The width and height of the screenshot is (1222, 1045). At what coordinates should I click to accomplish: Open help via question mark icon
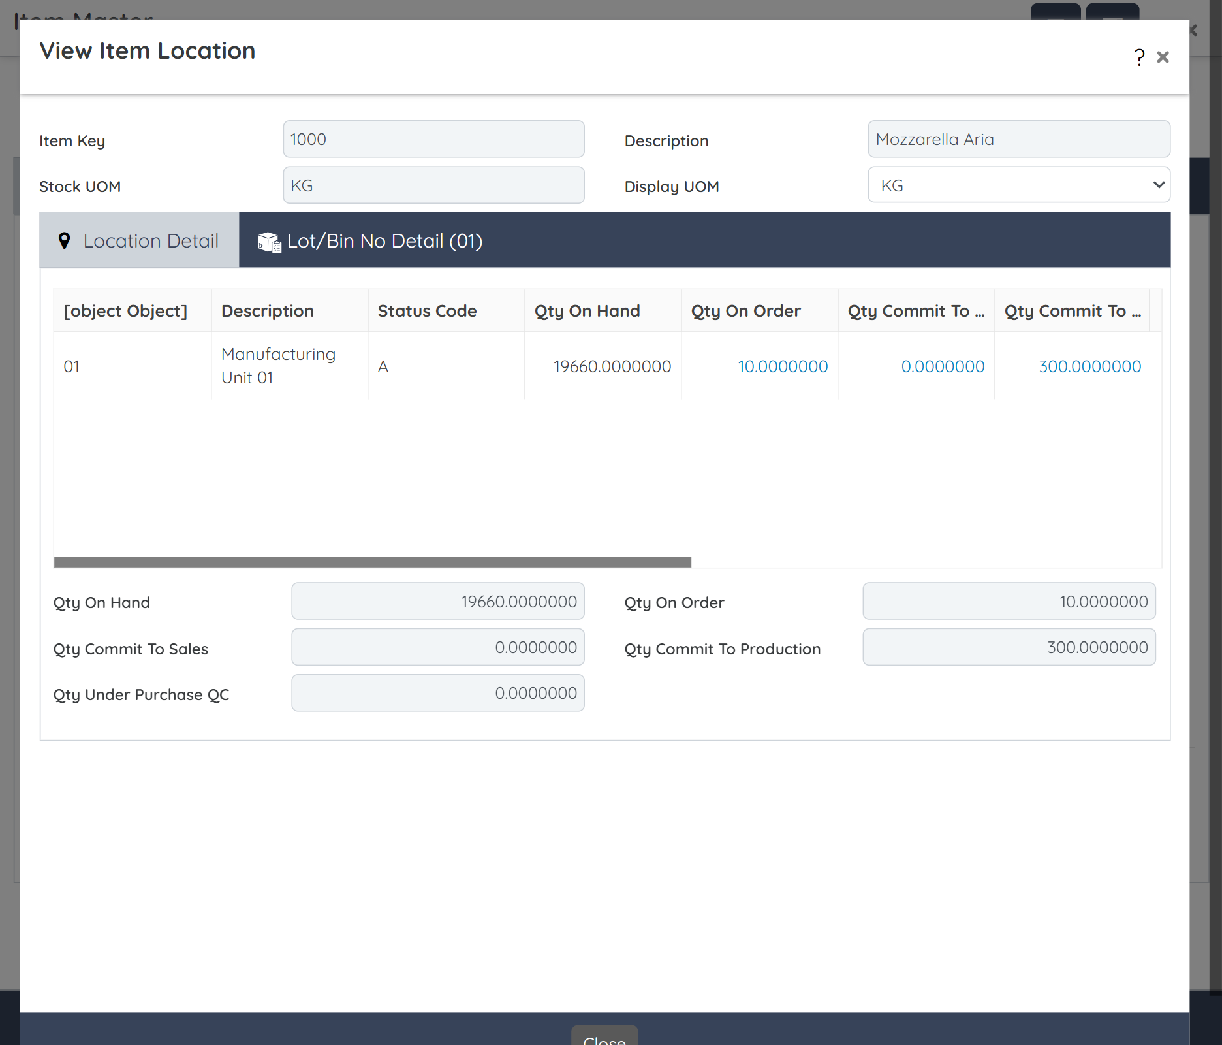coord(1139,57)
